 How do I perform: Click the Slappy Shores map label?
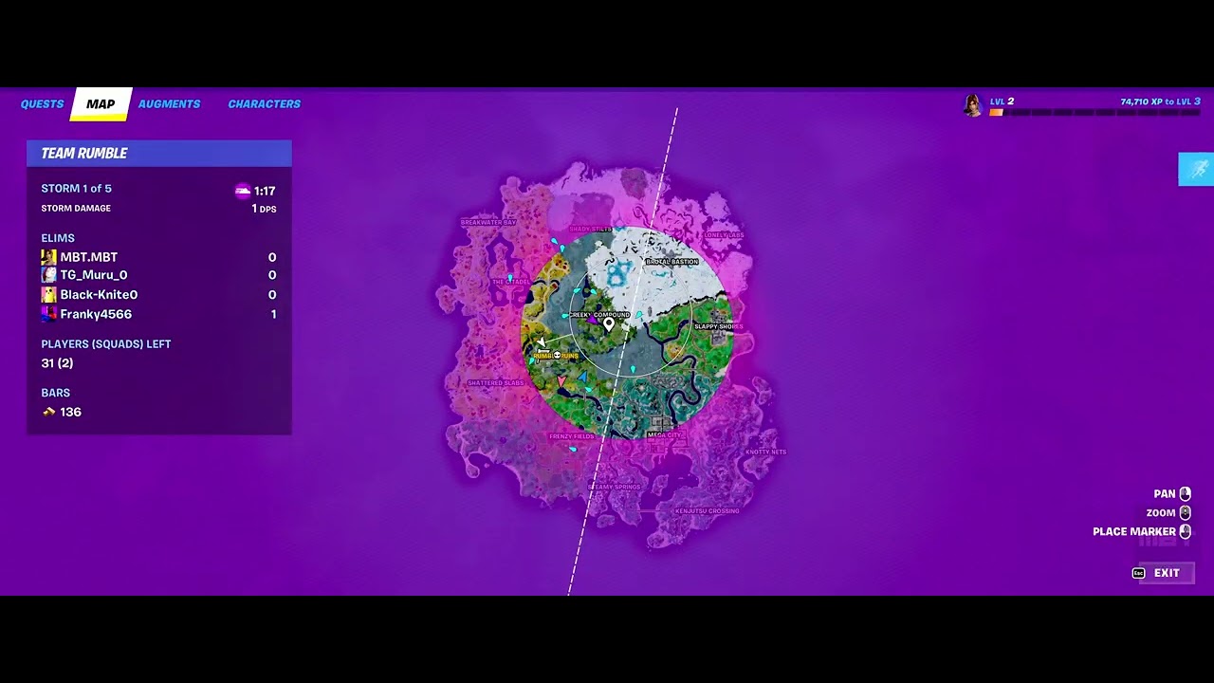(x=718, y=326)
